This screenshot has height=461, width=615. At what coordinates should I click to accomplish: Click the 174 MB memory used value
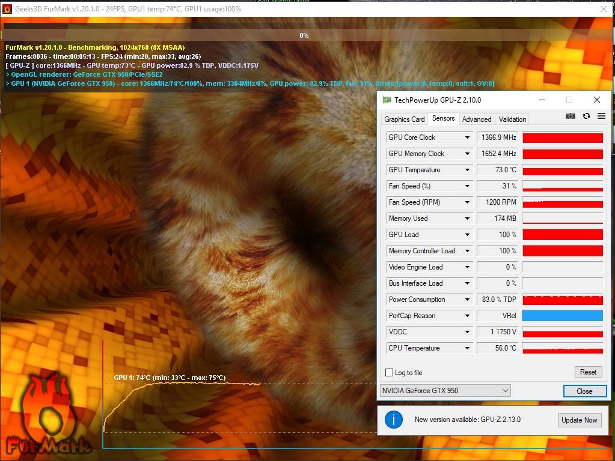(x=497, y=218)
